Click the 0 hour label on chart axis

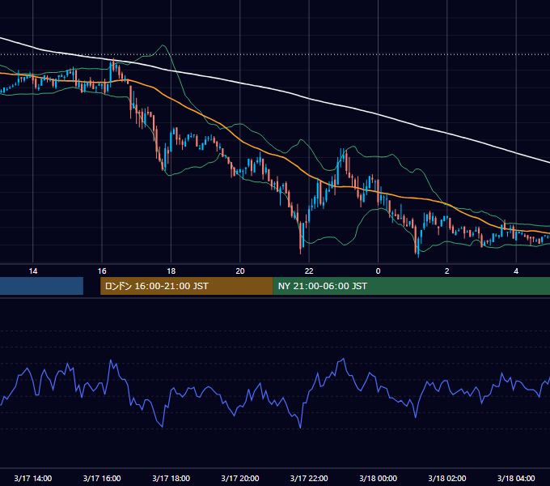(379, 271)
